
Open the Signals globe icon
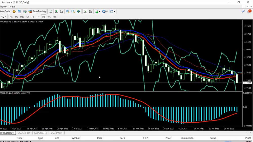tap(25, 11)
